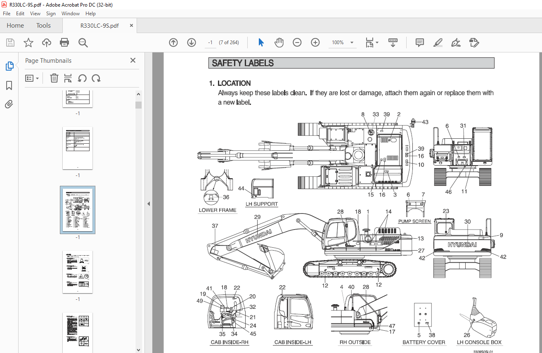This screenshot has width=542, height=353.
Task: Click the LH SUPPORT diagram label
Action: [262, 204]
